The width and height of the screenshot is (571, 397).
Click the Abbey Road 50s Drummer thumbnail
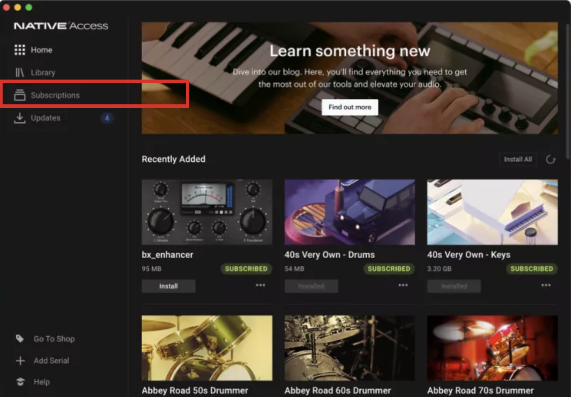tap(207, 348)
